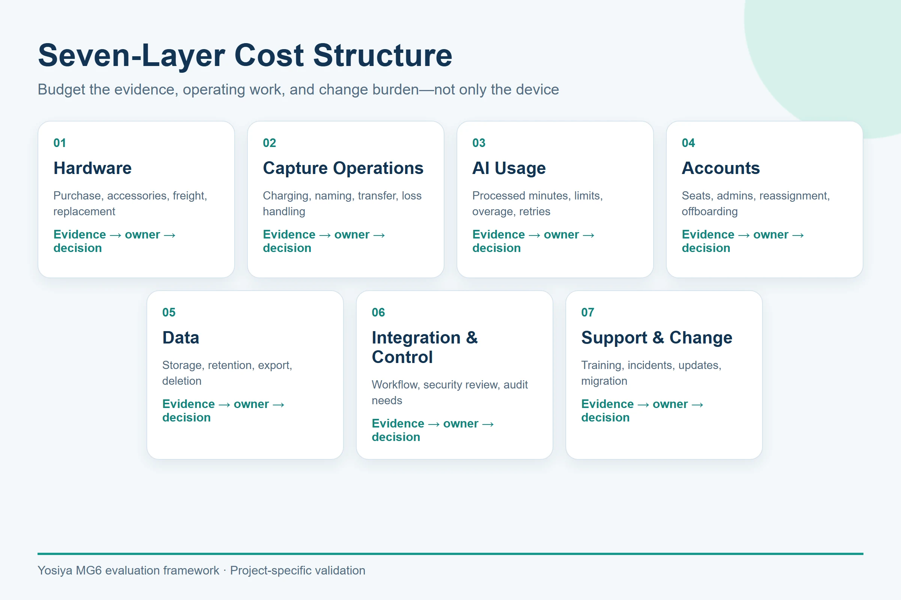
Task: Select the Integration & Control heading
Action: point(425,347)
